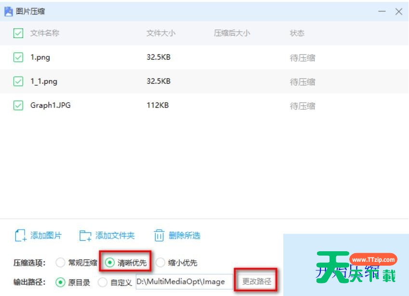This screenshot has height=296, width=409.
Task: Select the 常规压缩 radio option
Action: click(60, 262)
